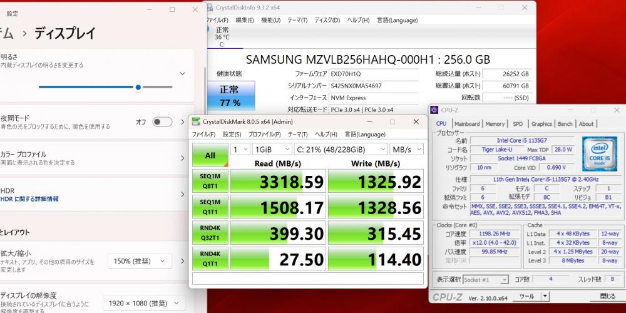Click the SEQ1M Q8T1 read value 3318.59

[x=279, y=181]
